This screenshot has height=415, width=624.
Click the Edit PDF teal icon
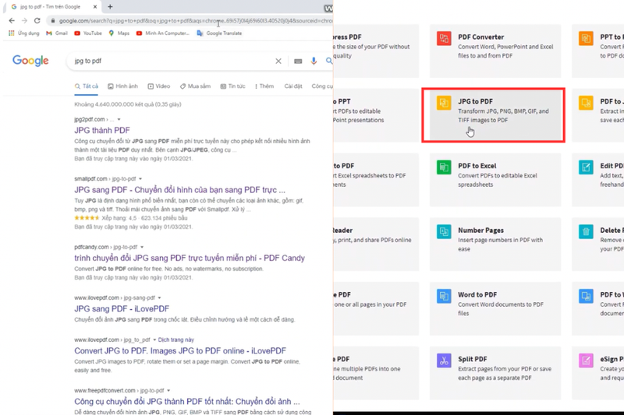tap(586, 167)
